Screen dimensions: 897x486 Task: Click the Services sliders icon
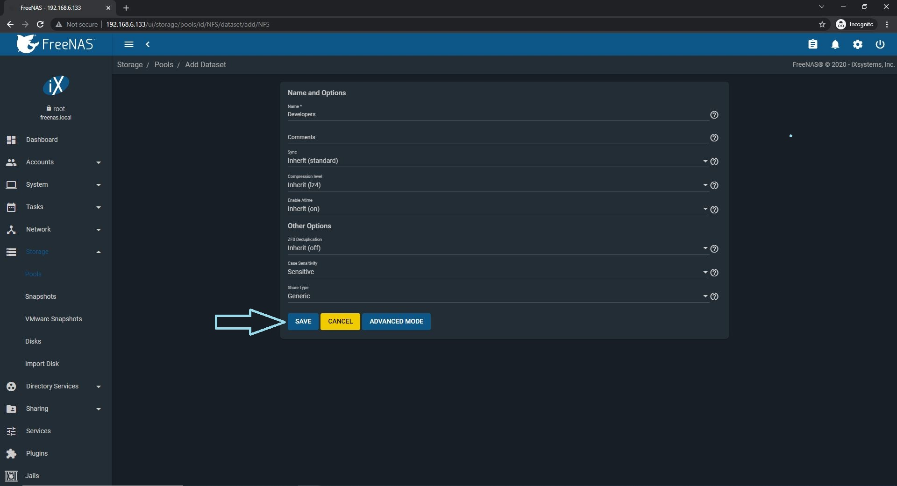(11, 431)
